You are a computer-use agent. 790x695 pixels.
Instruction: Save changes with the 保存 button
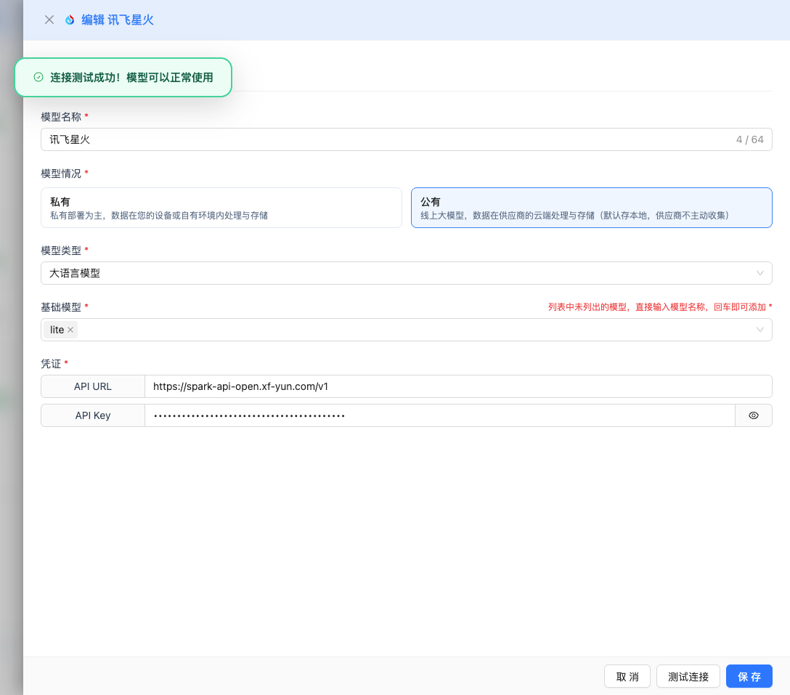749,676
